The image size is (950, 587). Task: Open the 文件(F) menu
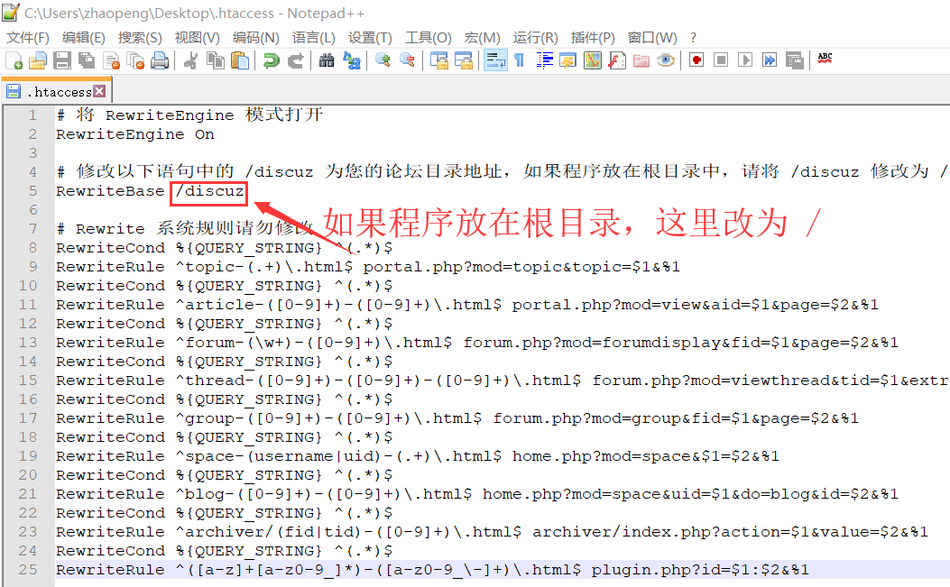tap(28, 38)
